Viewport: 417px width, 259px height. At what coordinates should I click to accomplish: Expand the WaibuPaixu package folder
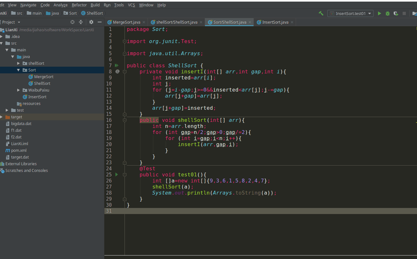(19, 90)
